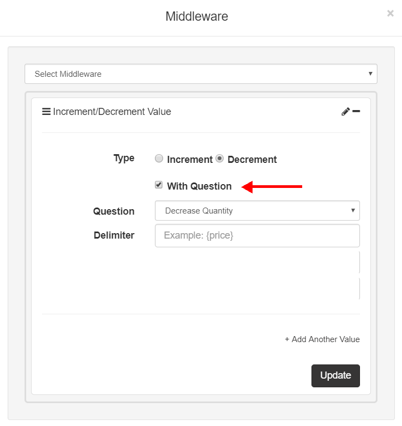Image resolution: width=402 pixels, height=426 pixels.
Task: Select the Increment radio button
Action: 159,159
